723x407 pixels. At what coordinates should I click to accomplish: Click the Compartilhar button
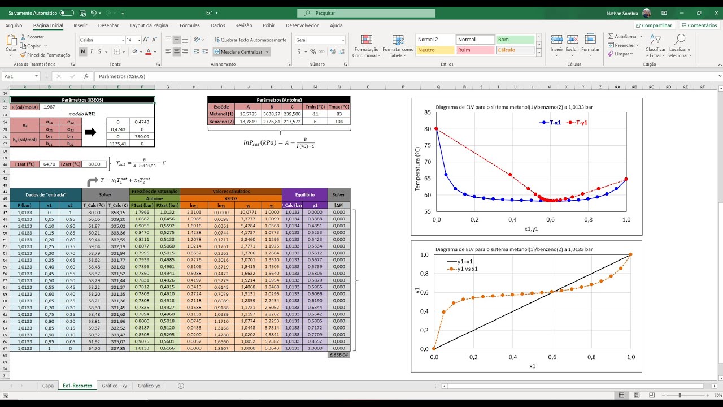654,25
